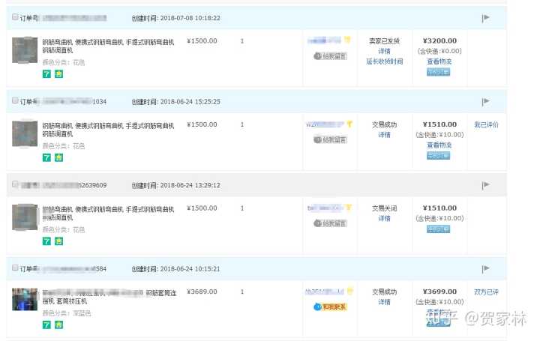
Task: Click green 7 icon in the ¥3689.00 order
Action: pos(46,325)
